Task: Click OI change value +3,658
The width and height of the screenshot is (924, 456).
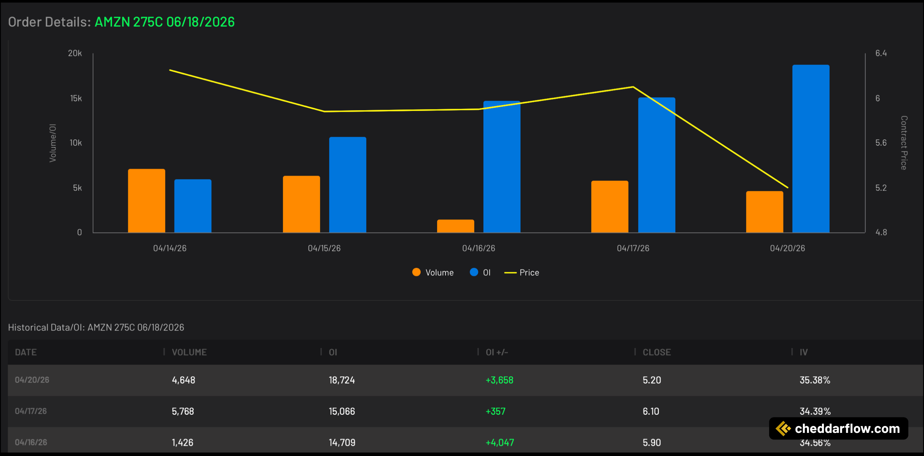Action: [x=499, y=380]
